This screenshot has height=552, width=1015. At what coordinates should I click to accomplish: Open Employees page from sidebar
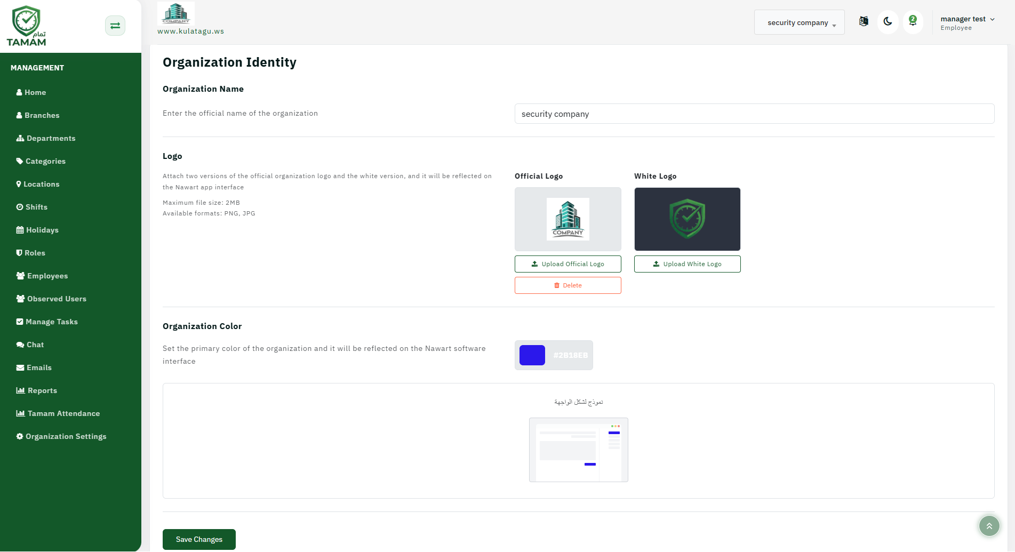pyautogui.click(x=42, y=276)
